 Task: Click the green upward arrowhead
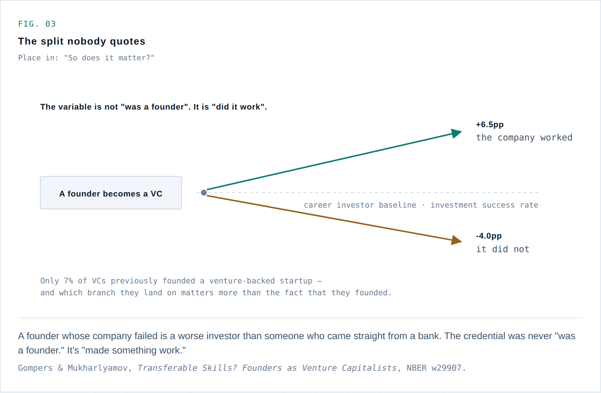click(x=457, y=133)
